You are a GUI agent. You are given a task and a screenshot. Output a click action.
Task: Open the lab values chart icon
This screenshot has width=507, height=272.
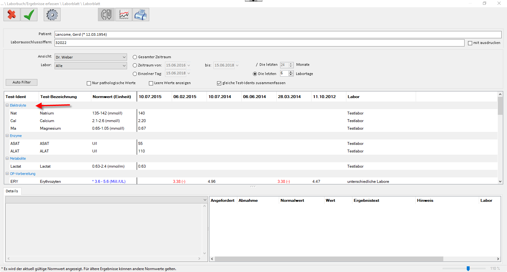(x=124, y=15)
